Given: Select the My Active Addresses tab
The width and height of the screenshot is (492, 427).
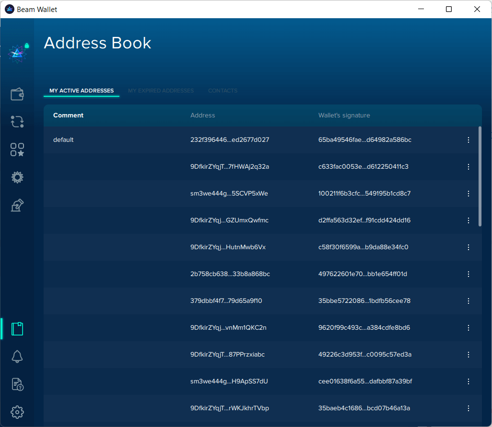Looking at the screenshot, I should tap(82, 91).
